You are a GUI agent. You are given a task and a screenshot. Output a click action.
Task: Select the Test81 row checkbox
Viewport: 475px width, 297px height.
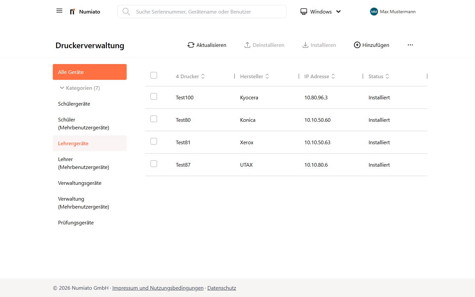click(x=154, y=141)
